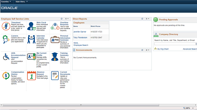Open Jennifer Garner's employee link
This screenshot has width=197, height=110.
pos(80,32)
